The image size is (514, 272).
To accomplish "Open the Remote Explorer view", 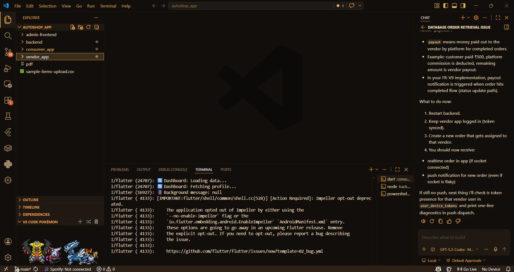I will pos(8,84).
